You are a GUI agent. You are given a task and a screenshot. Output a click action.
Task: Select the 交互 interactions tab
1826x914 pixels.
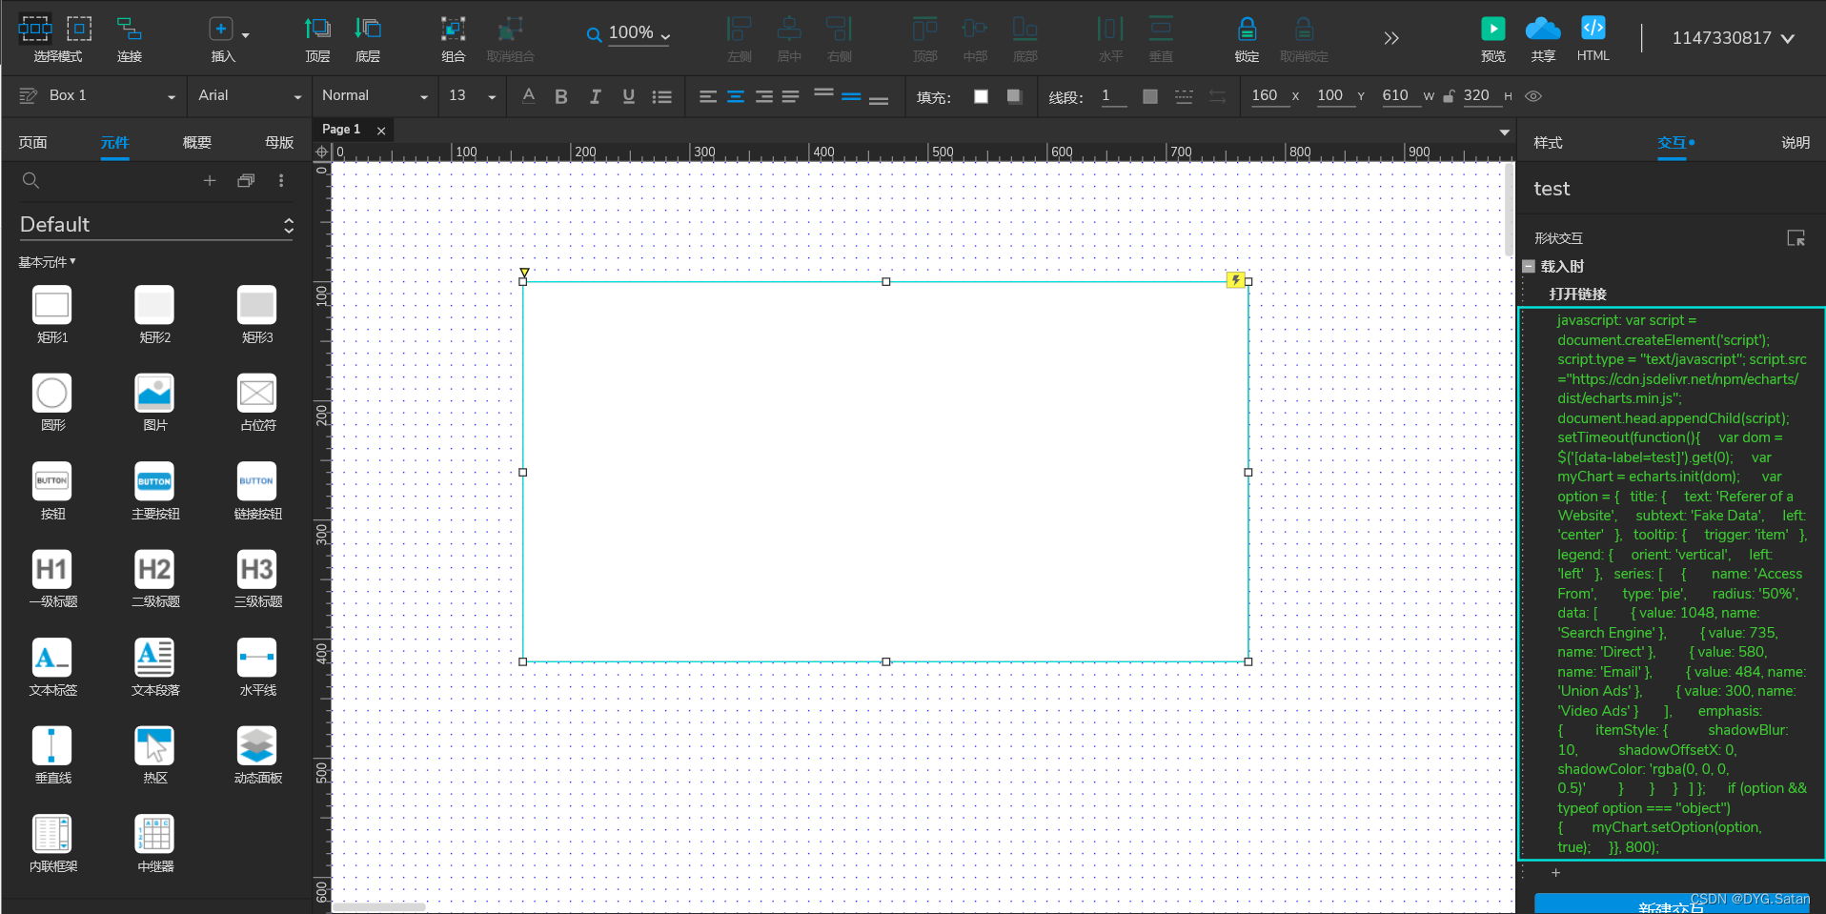click(x=1672, y=143)
